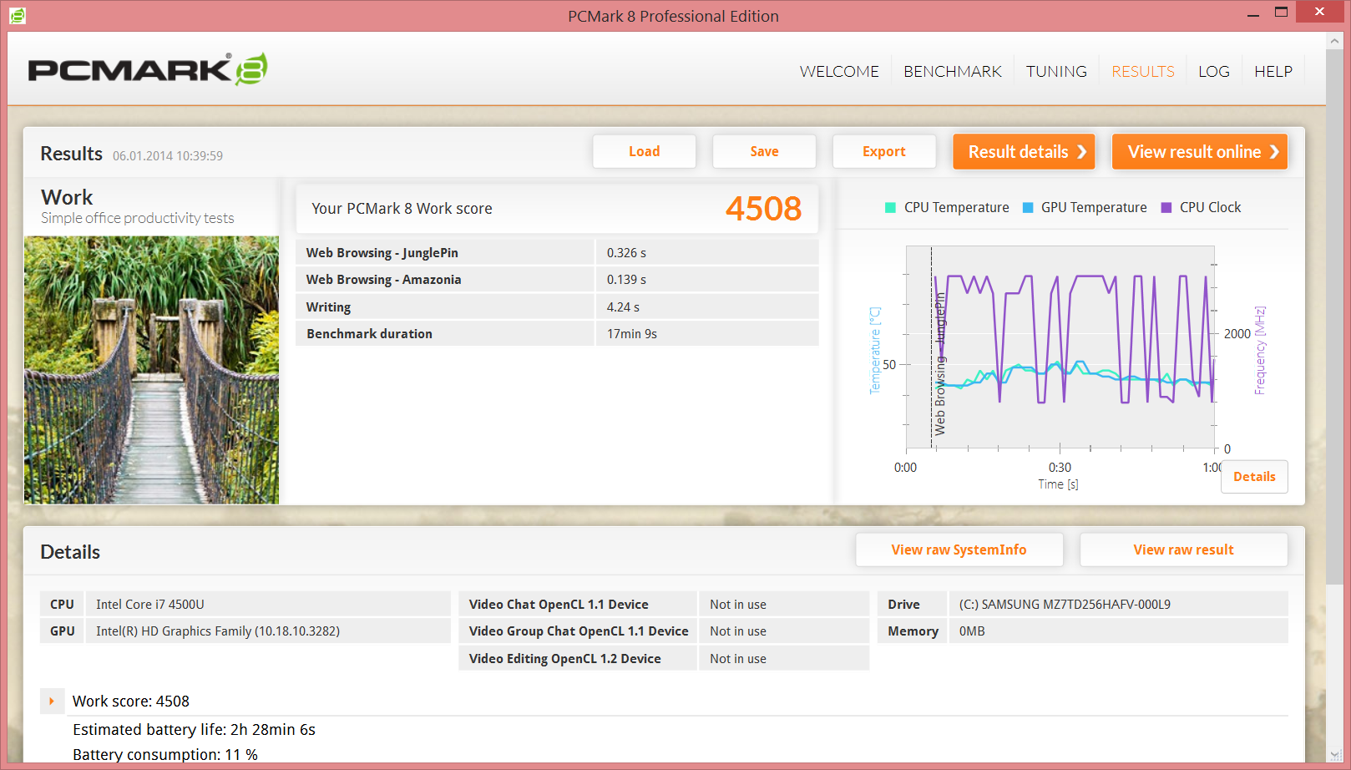This screenshot has width=1351, height=770.
Task: Click the results timestamp 06.01.2014 10:39:59
Action: click(168, 155)
